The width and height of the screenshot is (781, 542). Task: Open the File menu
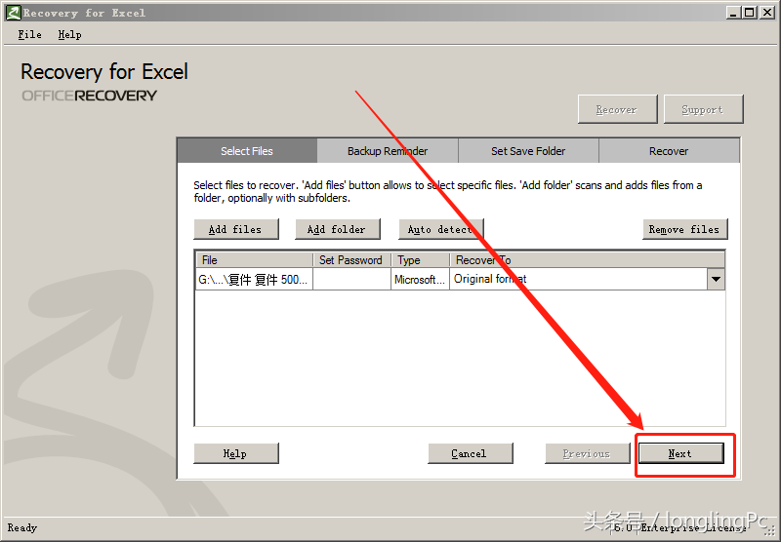click(x=30, y=34)
